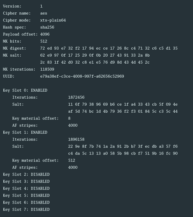The image size is (193, 217).
Task: Click Key Slot 1 iterations 1896158
Action: coord(76,139)
